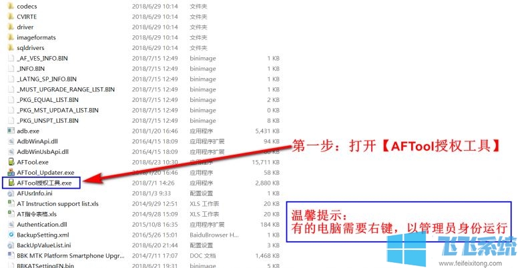The height and width of the screenshot is (268, 518).
Task: Click the 2018/1/3 9:33 date cell
Action: [x=152, y=193]
